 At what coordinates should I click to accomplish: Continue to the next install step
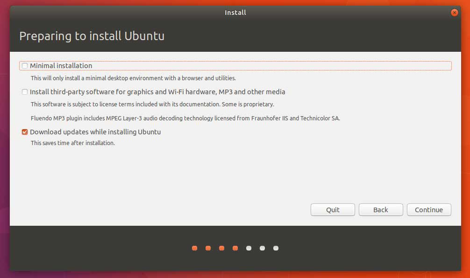[x=429, y=210]
